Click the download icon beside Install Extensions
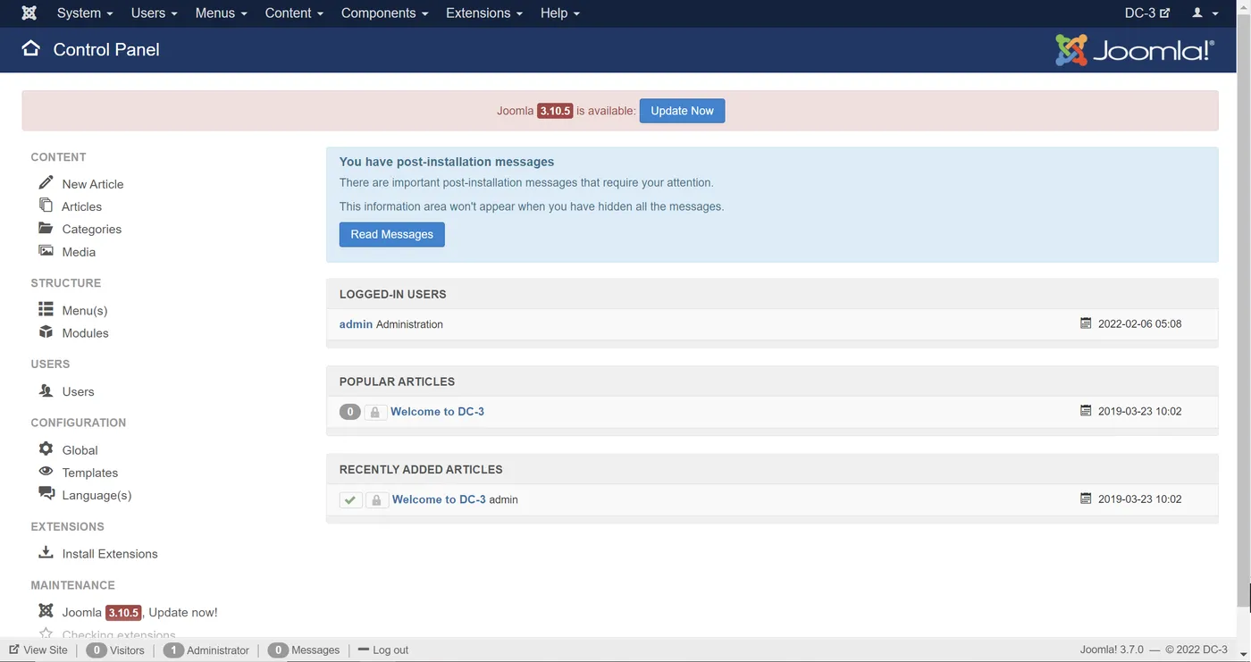1251x662 pixels. [46, 552]
